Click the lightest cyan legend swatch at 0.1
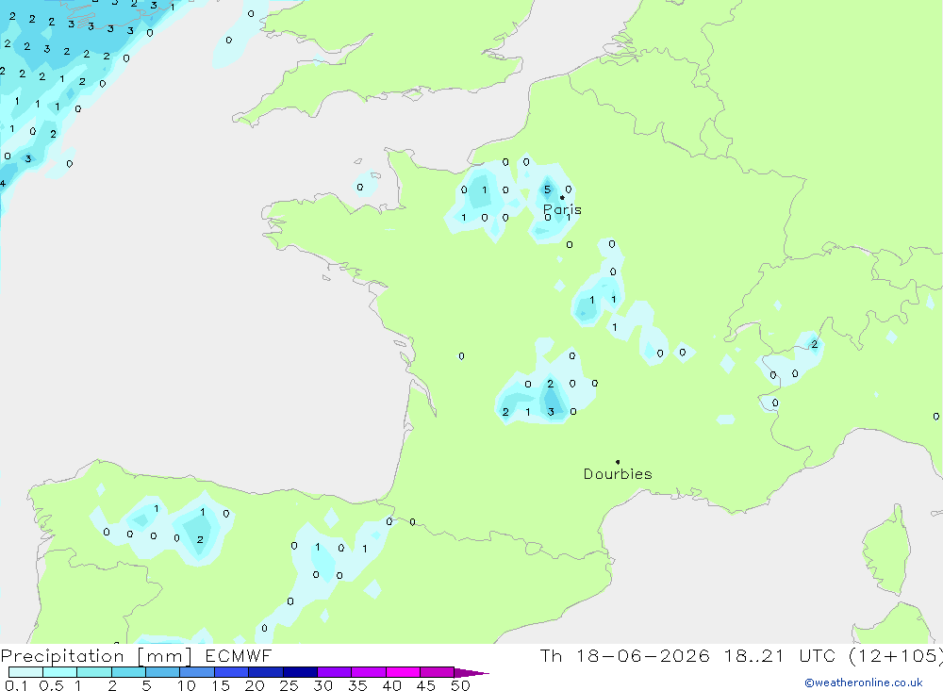This screenshot has height=691, width=943. (25, 672)
